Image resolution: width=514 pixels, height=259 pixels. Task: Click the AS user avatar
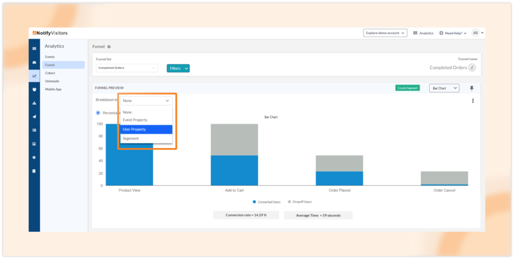pyautogui.click(x=475, y=33)
